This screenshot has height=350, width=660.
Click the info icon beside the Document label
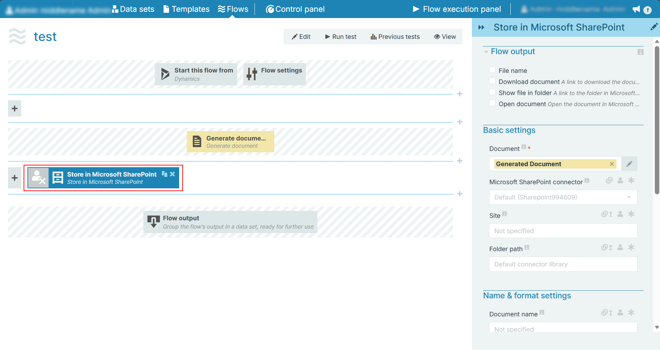[524, 147]
